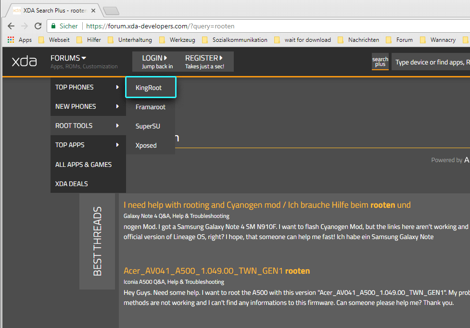This screenshot has width=470, height=328.
Task: Expand the ROOT TOOLS submenu
Action: click(88, 126)
